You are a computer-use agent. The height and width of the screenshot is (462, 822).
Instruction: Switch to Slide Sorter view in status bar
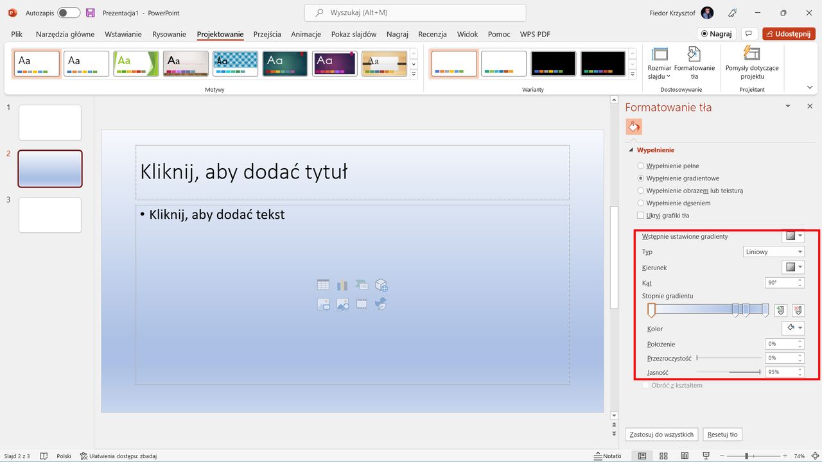pos(663,456)
